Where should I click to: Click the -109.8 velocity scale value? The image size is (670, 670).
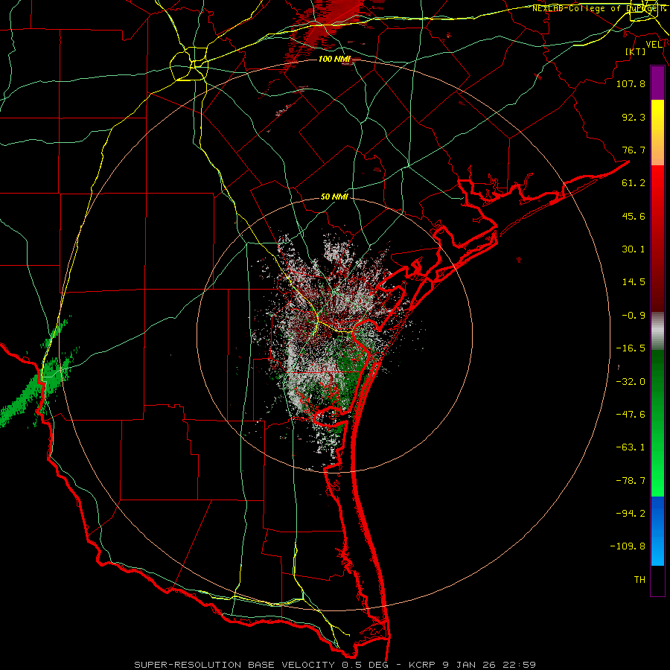628,546
